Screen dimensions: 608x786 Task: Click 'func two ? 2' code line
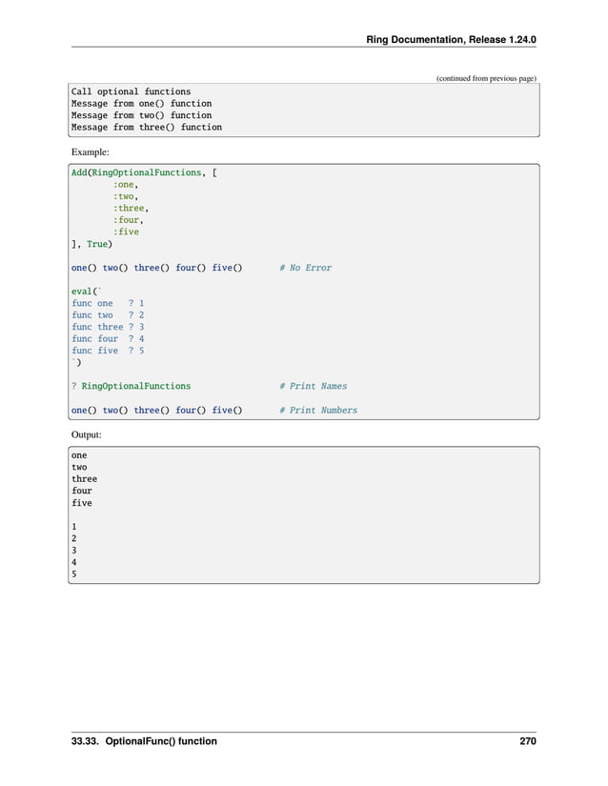point(108,314)
